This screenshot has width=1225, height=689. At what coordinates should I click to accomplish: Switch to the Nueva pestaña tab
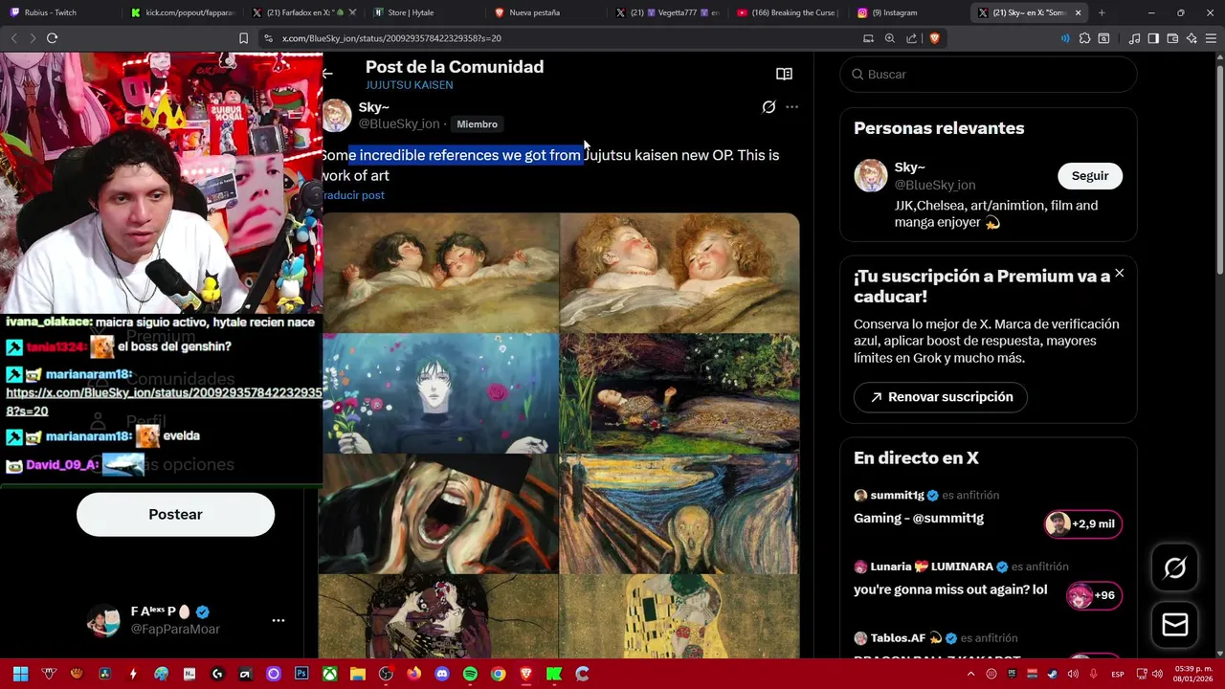[x=546, y=12]
